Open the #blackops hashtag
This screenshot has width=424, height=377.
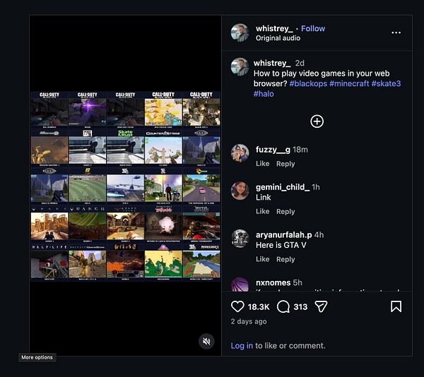click(308, 83)
